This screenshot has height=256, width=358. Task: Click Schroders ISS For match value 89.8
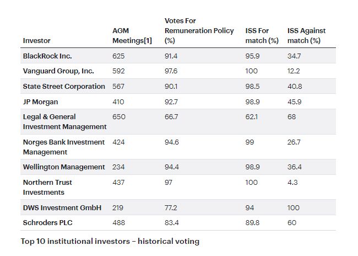tap(253, 222)
